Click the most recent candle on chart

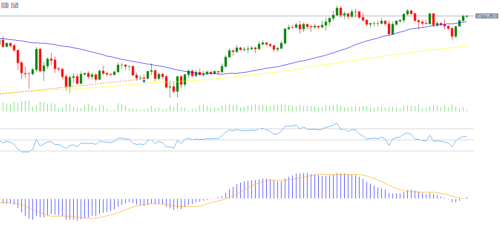[x=467, y=16]
